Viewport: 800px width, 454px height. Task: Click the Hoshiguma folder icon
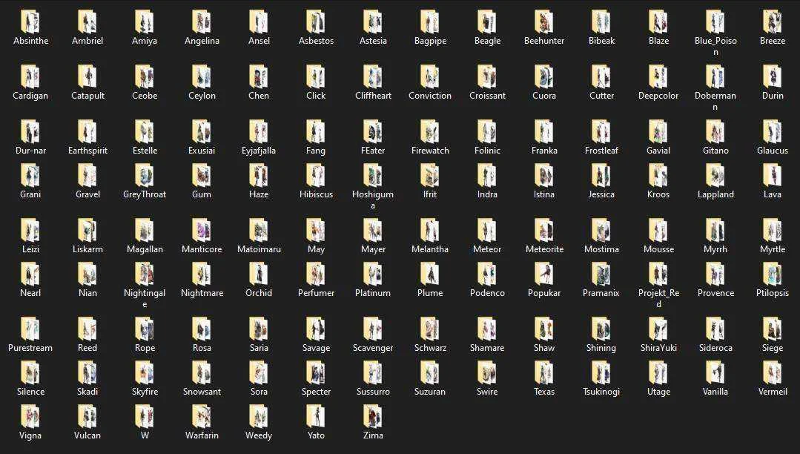373,176
